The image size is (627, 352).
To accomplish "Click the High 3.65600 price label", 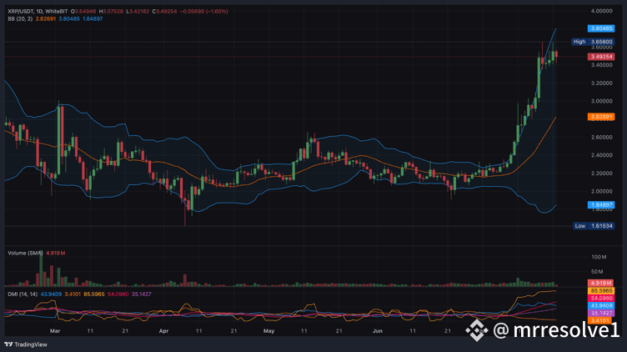I will click(593, 42).
